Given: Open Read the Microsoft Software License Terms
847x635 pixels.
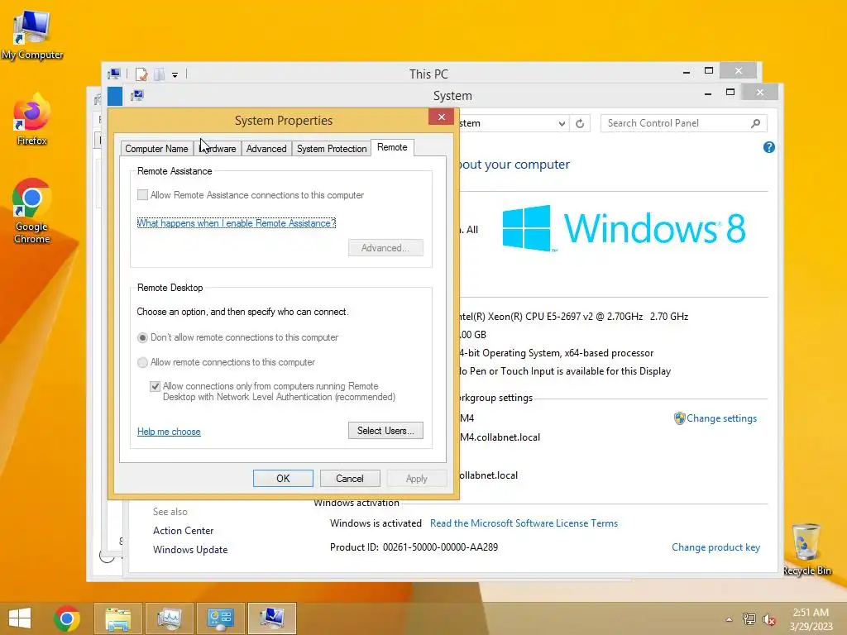Looking at the screenshot, I should coord(524,523).
